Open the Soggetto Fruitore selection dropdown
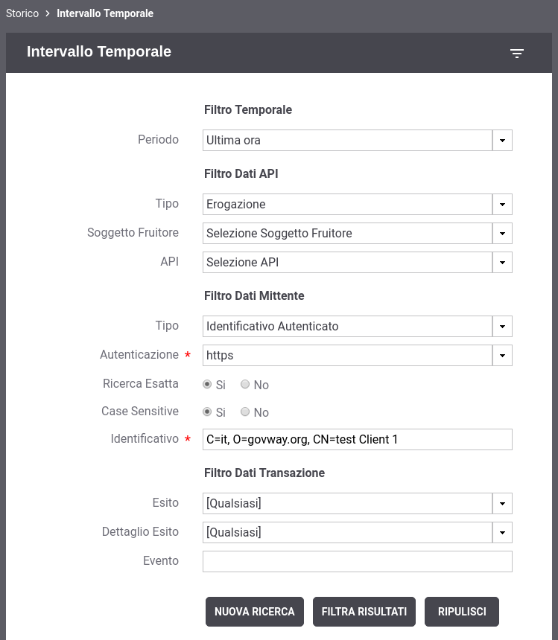Image resolution: width=558 pixels, height=640 pixels. [357, 233]
